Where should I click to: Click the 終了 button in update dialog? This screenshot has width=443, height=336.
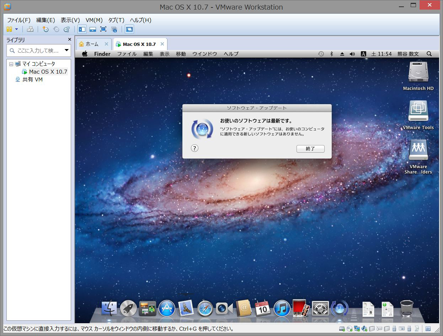(310, 149)
